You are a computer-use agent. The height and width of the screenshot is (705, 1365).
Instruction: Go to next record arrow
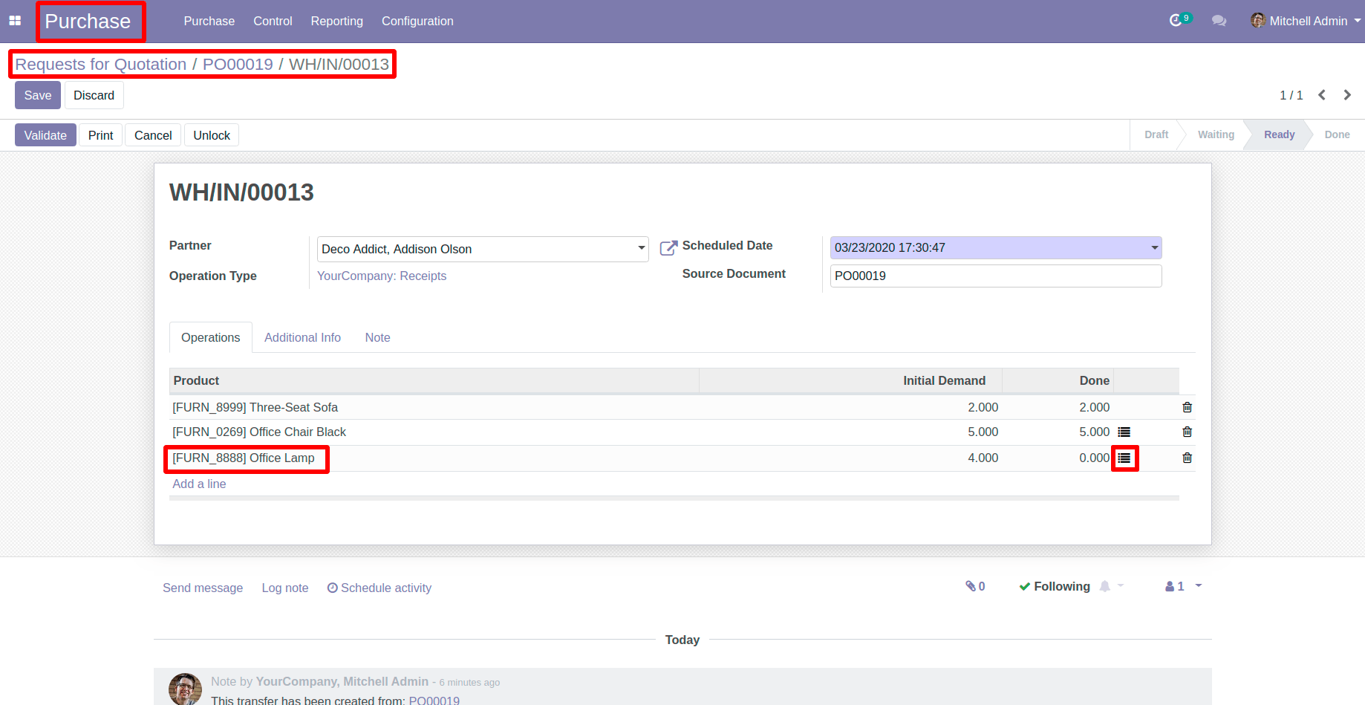click(x=1347, y=95)
